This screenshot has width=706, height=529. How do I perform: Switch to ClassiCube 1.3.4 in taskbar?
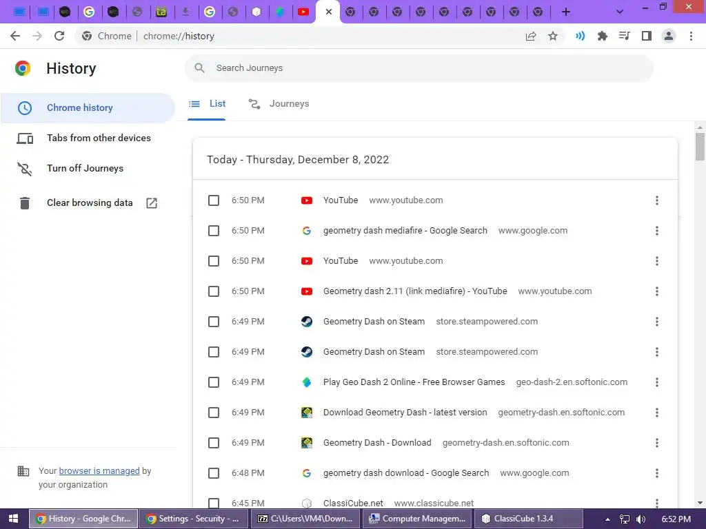click(528, 519)
